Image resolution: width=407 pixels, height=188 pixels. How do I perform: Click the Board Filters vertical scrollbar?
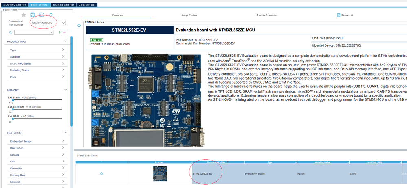tap(71, 82)
